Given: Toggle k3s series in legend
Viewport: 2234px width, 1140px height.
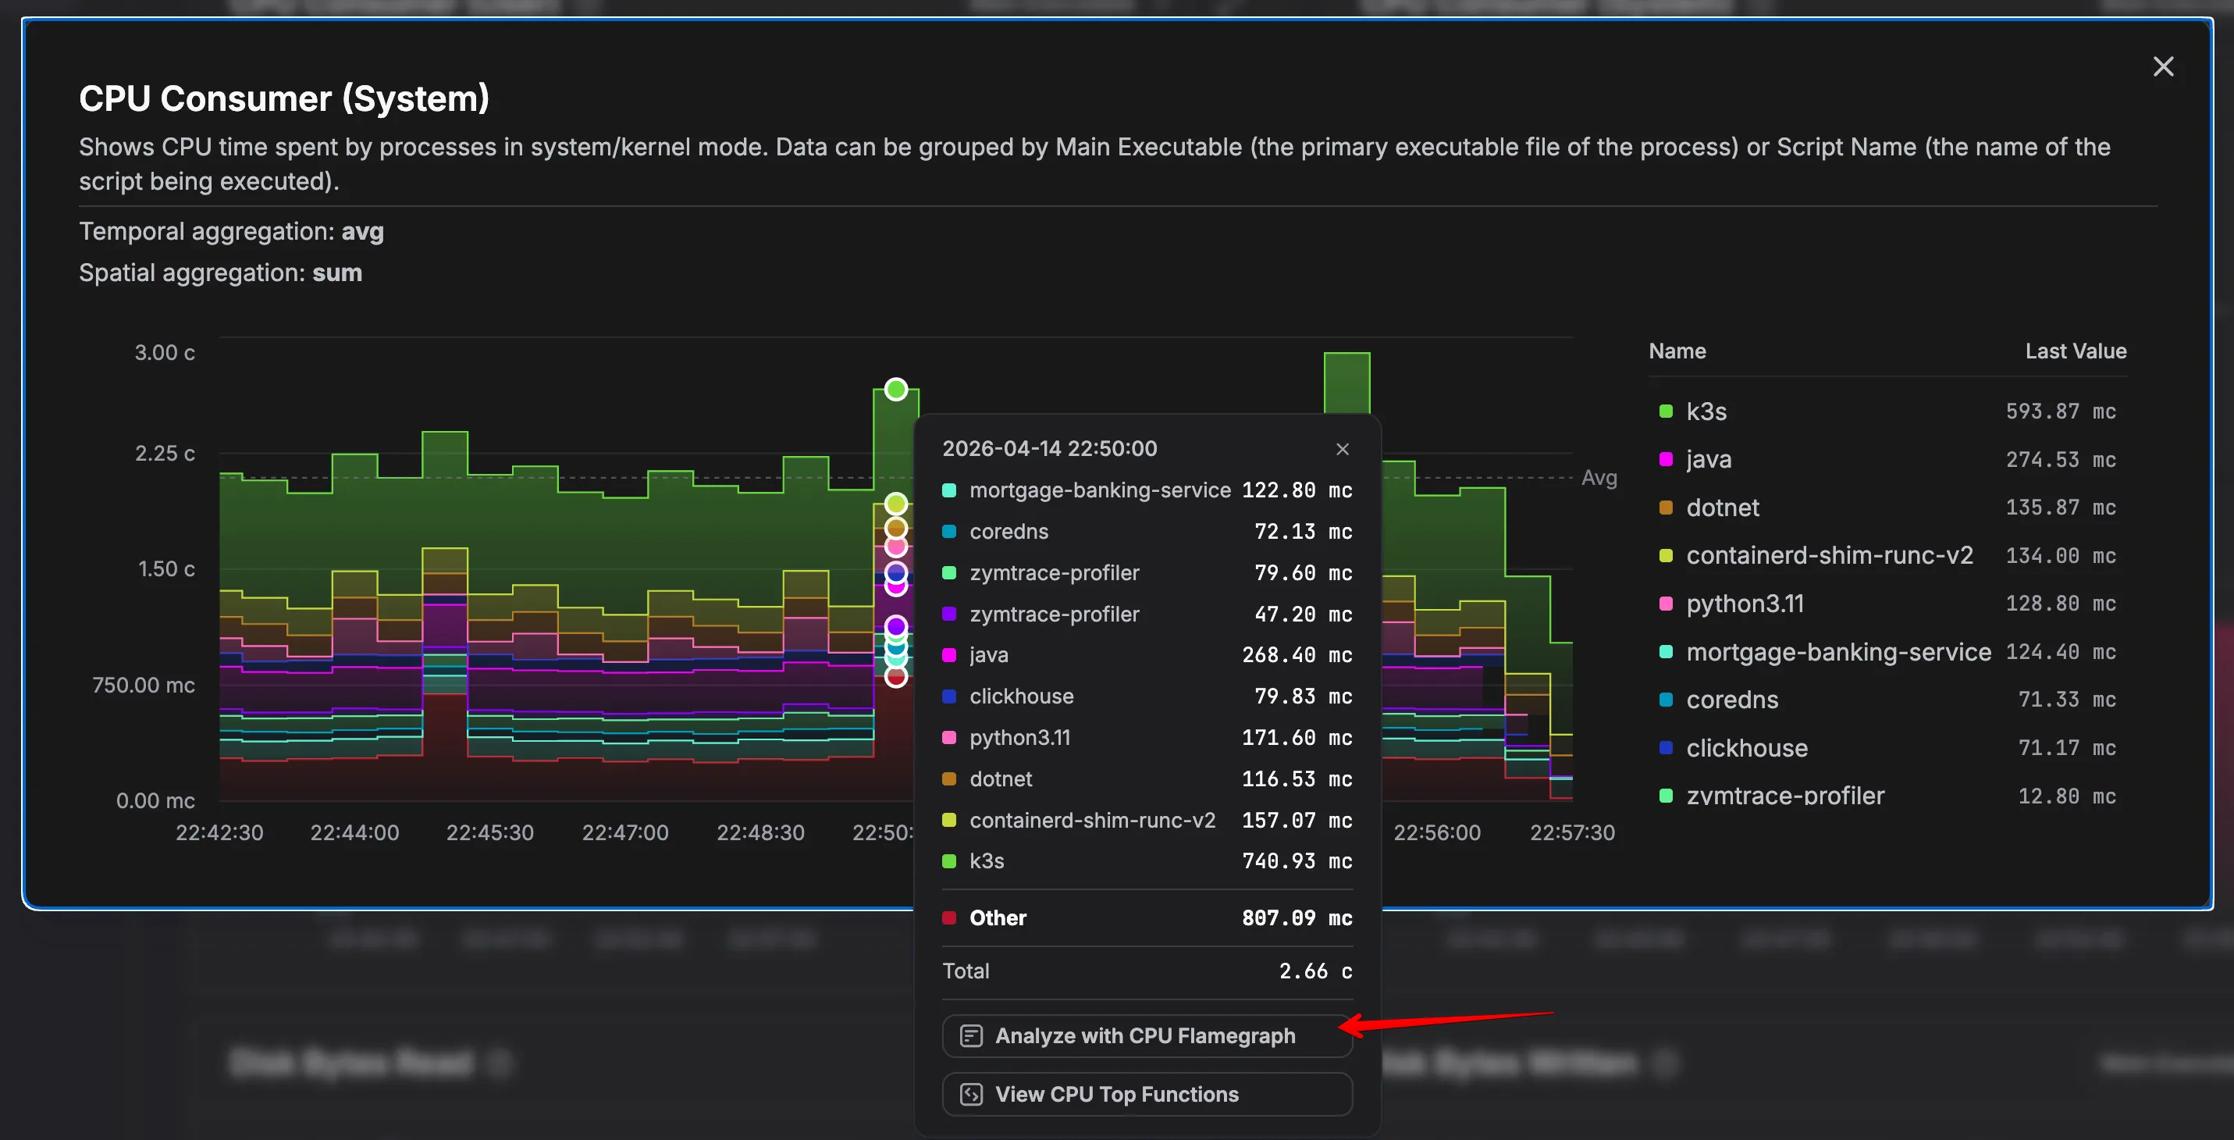Looking at the screenshot, I should pyautogui.click(x=1887, y=411).
